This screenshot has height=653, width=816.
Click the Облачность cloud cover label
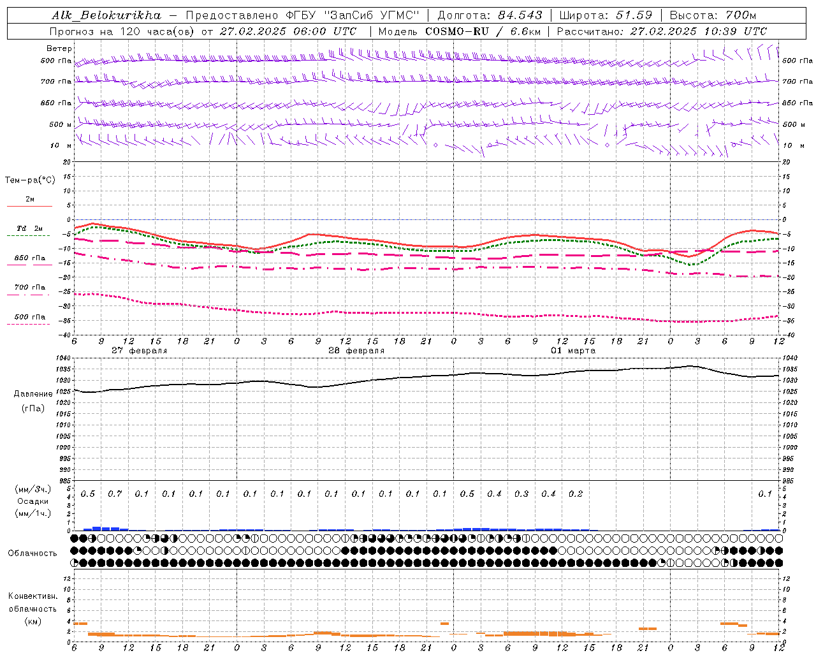pos(33,554)
